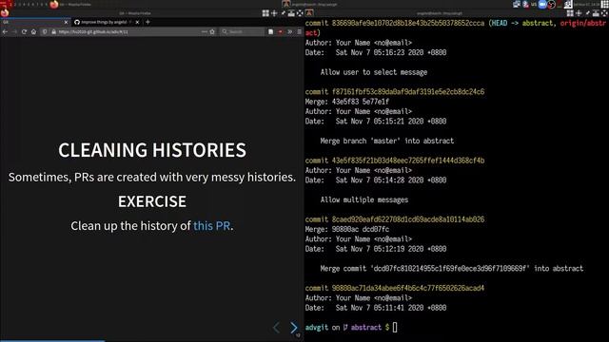Close the Git slides tab

66,22
